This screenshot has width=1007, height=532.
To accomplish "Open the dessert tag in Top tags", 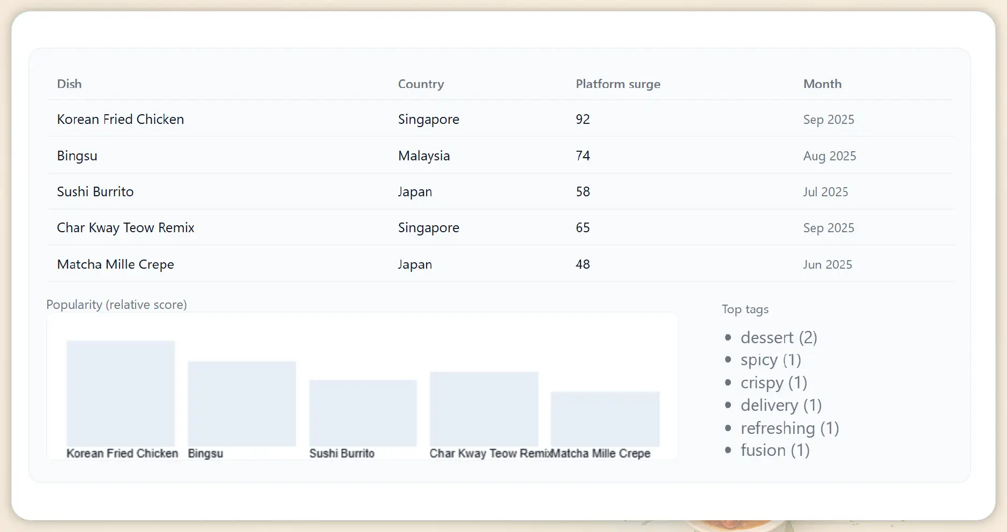I will 779,337.
